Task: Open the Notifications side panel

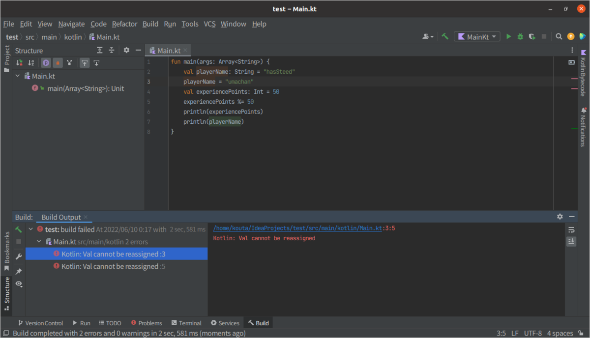Action: pos(583,127)
